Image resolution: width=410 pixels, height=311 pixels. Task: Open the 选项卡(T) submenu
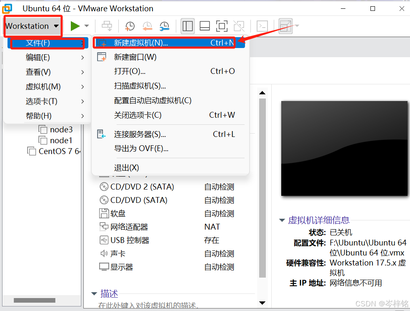click(x=48, y=101)
